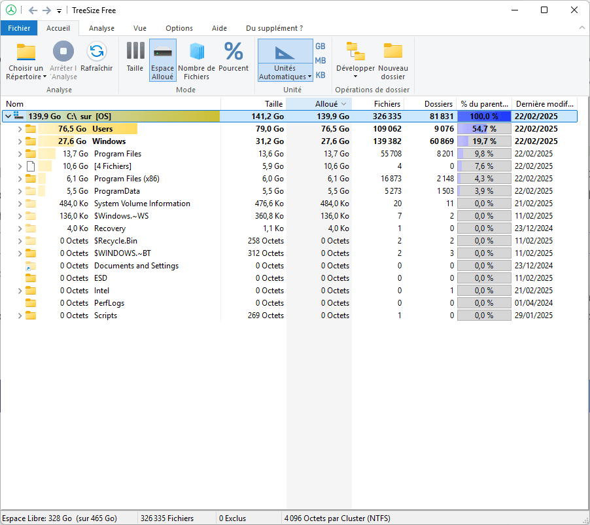Click the 54,7 % bar for Users
The image size is (590, 525).
484,129
